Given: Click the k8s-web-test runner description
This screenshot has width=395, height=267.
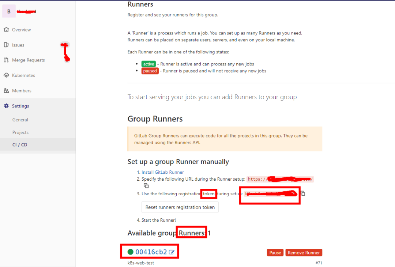Looking at the screenshot, I should coord(140,263).
